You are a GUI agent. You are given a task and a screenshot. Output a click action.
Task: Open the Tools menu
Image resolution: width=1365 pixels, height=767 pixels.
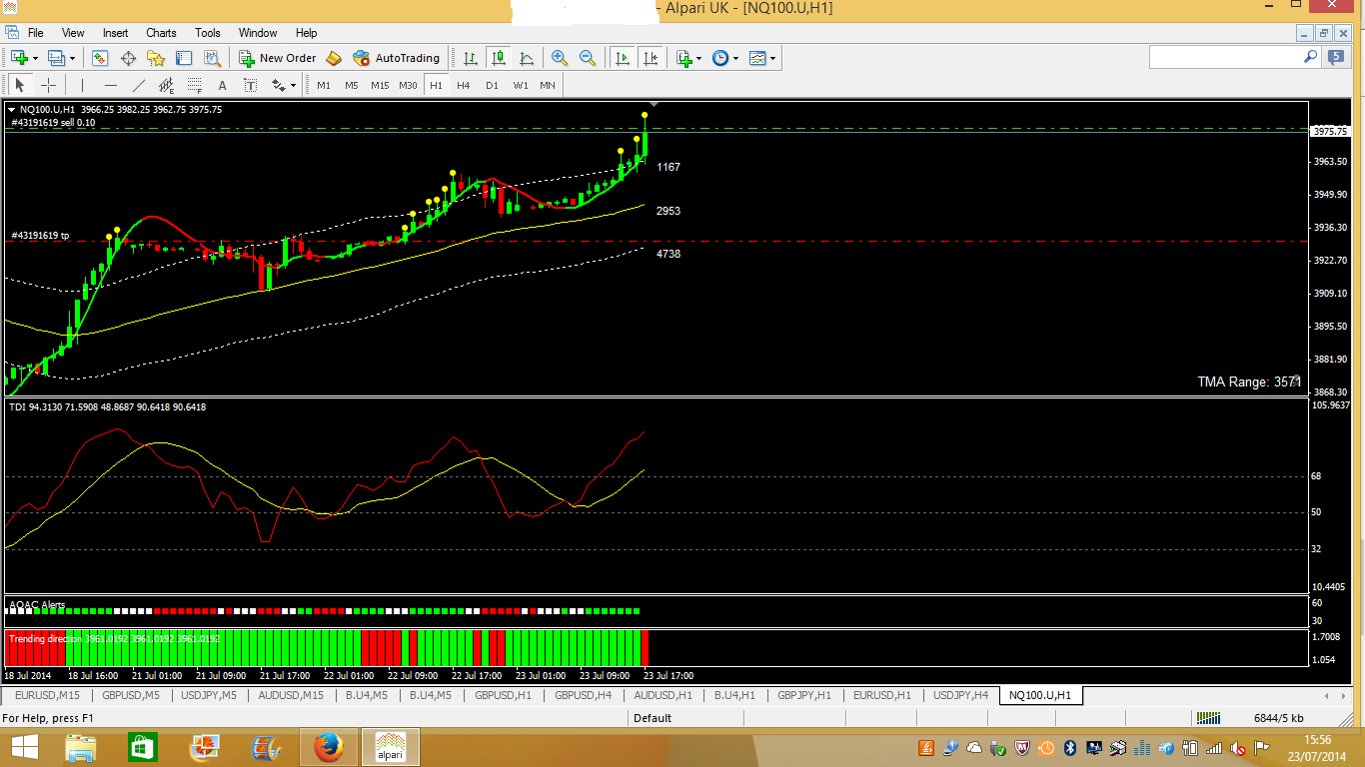(x=208, y=33)
